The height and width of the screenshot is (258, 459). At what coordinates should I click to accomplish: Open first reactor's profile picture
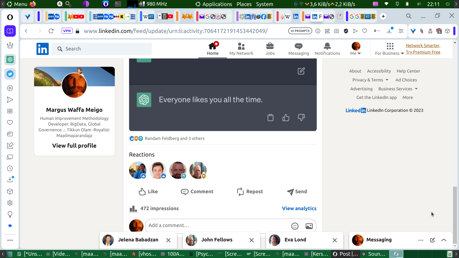point(138,170)
